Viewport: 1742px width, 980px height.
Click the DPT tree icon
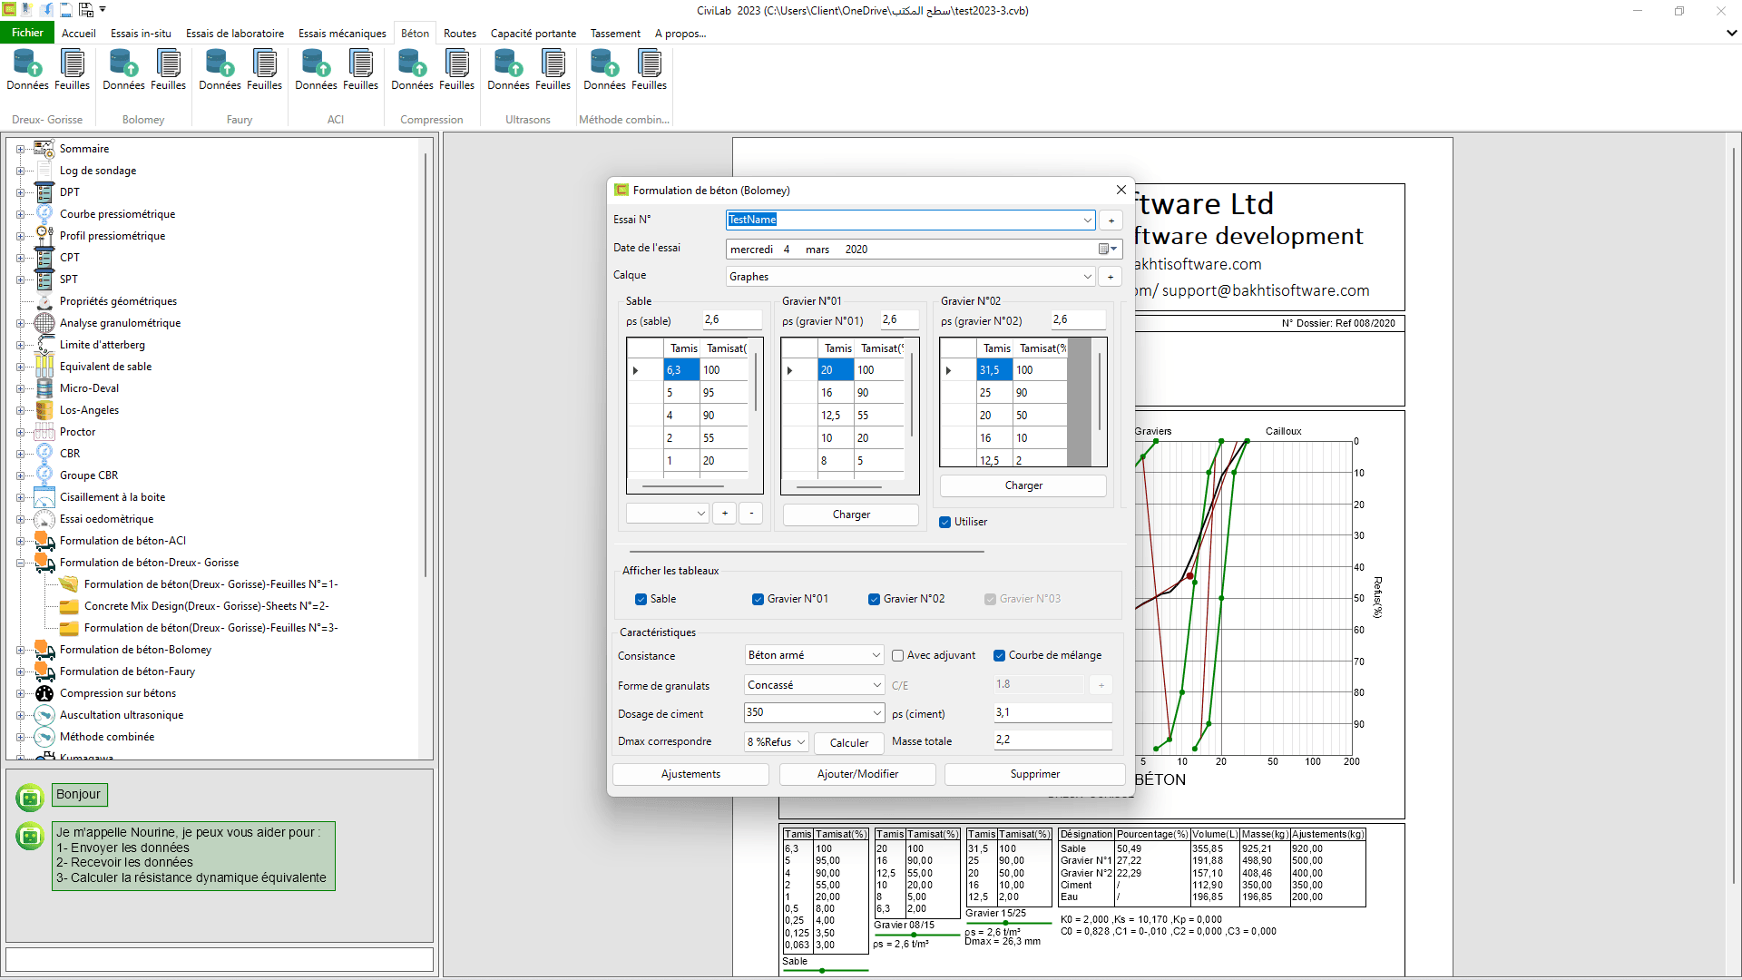44,192
